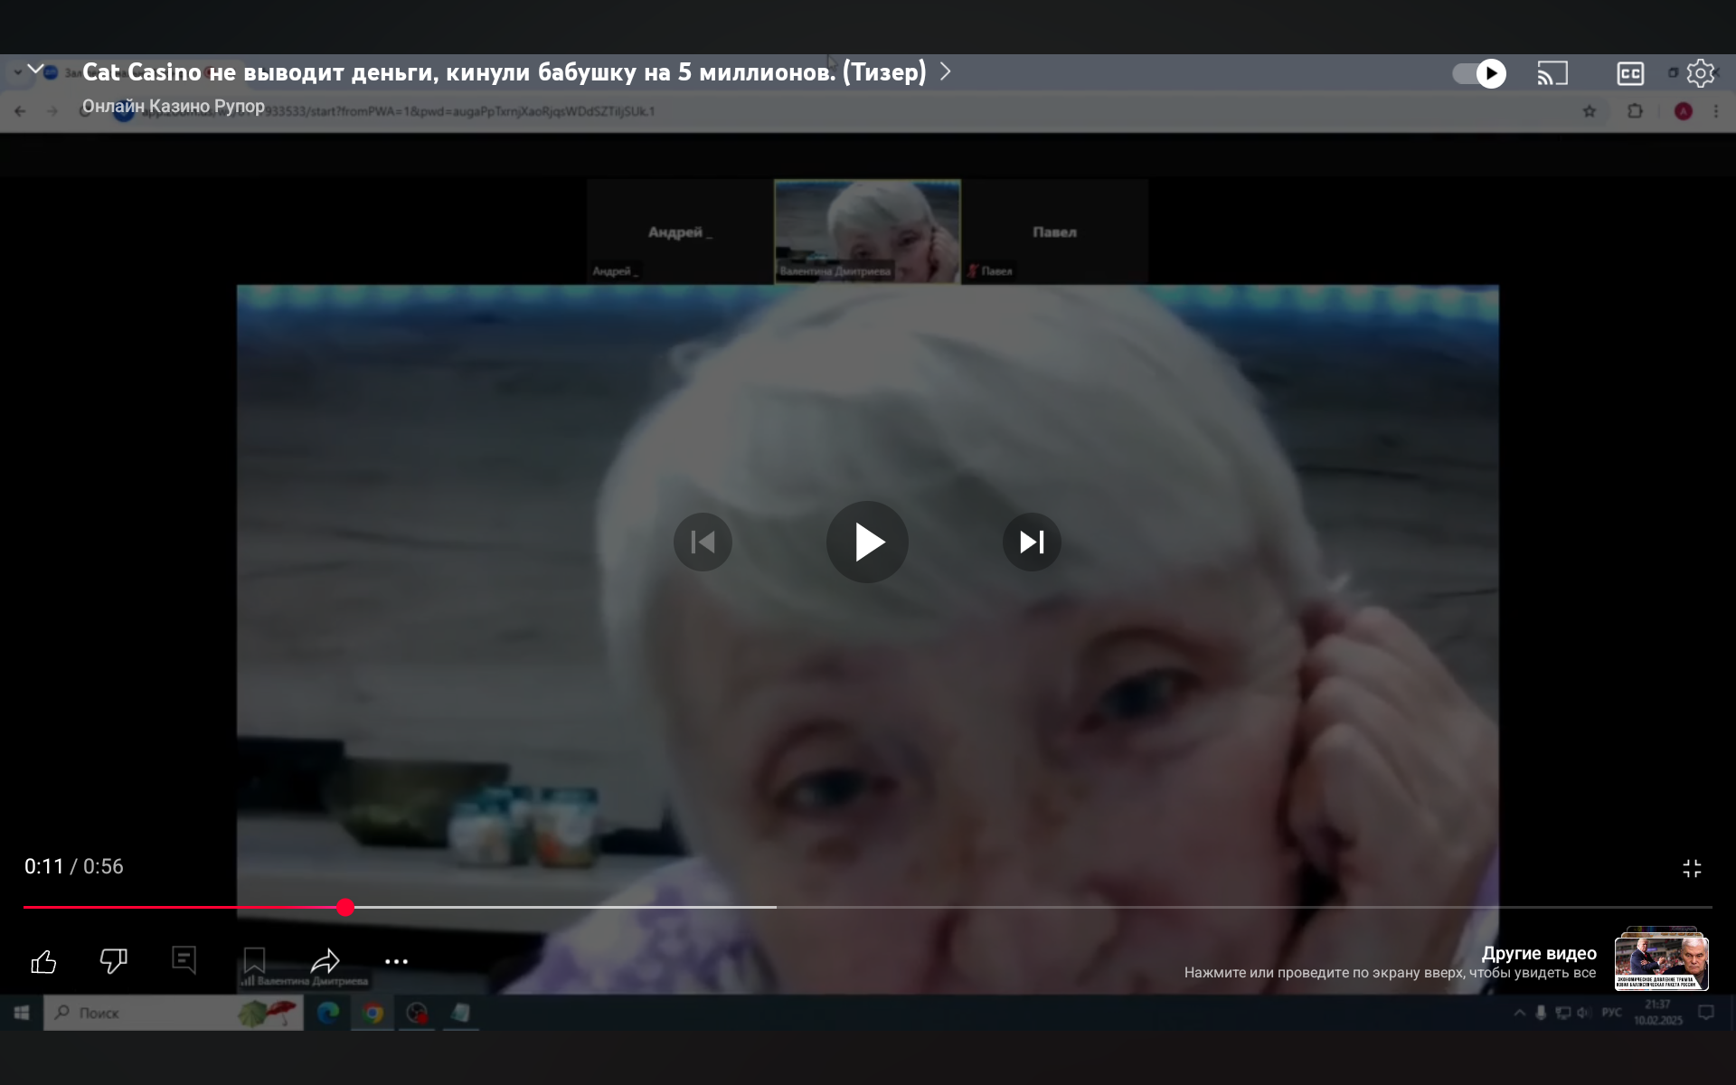Dislike the video with thumbs down
1736x1085 pixels.
click(113, 961)
